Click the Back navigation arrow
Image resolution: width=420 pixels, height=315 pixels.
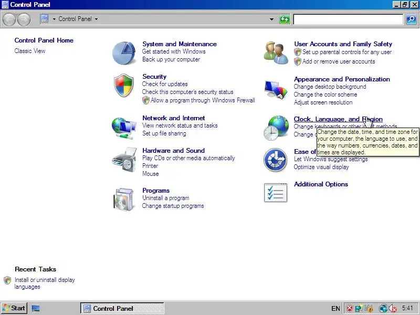9,19
